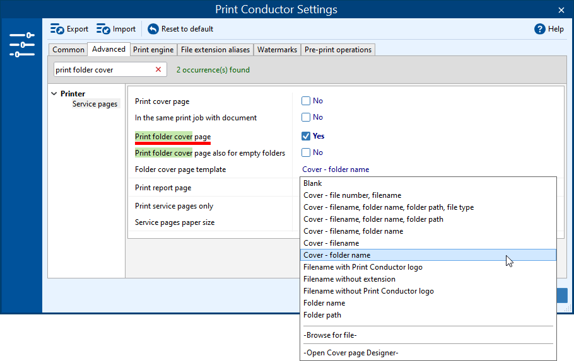Viewport: 574px width, 361px height.
Task: Click the Reset to default icon
Action: (x=153, y=29)
